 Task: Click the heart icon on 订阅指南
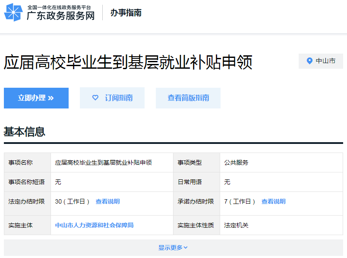click(95, 98)
